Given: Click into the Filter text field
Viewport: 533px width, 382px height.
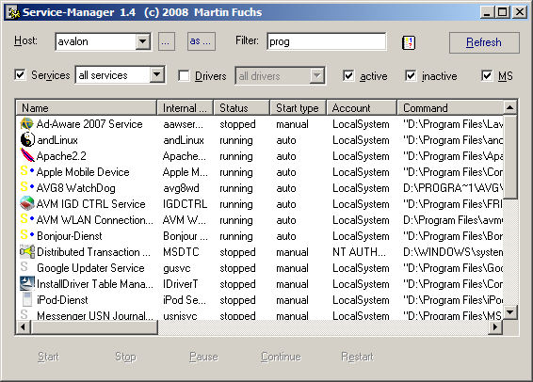Looking at the screenshot, I should click(327, 41).
